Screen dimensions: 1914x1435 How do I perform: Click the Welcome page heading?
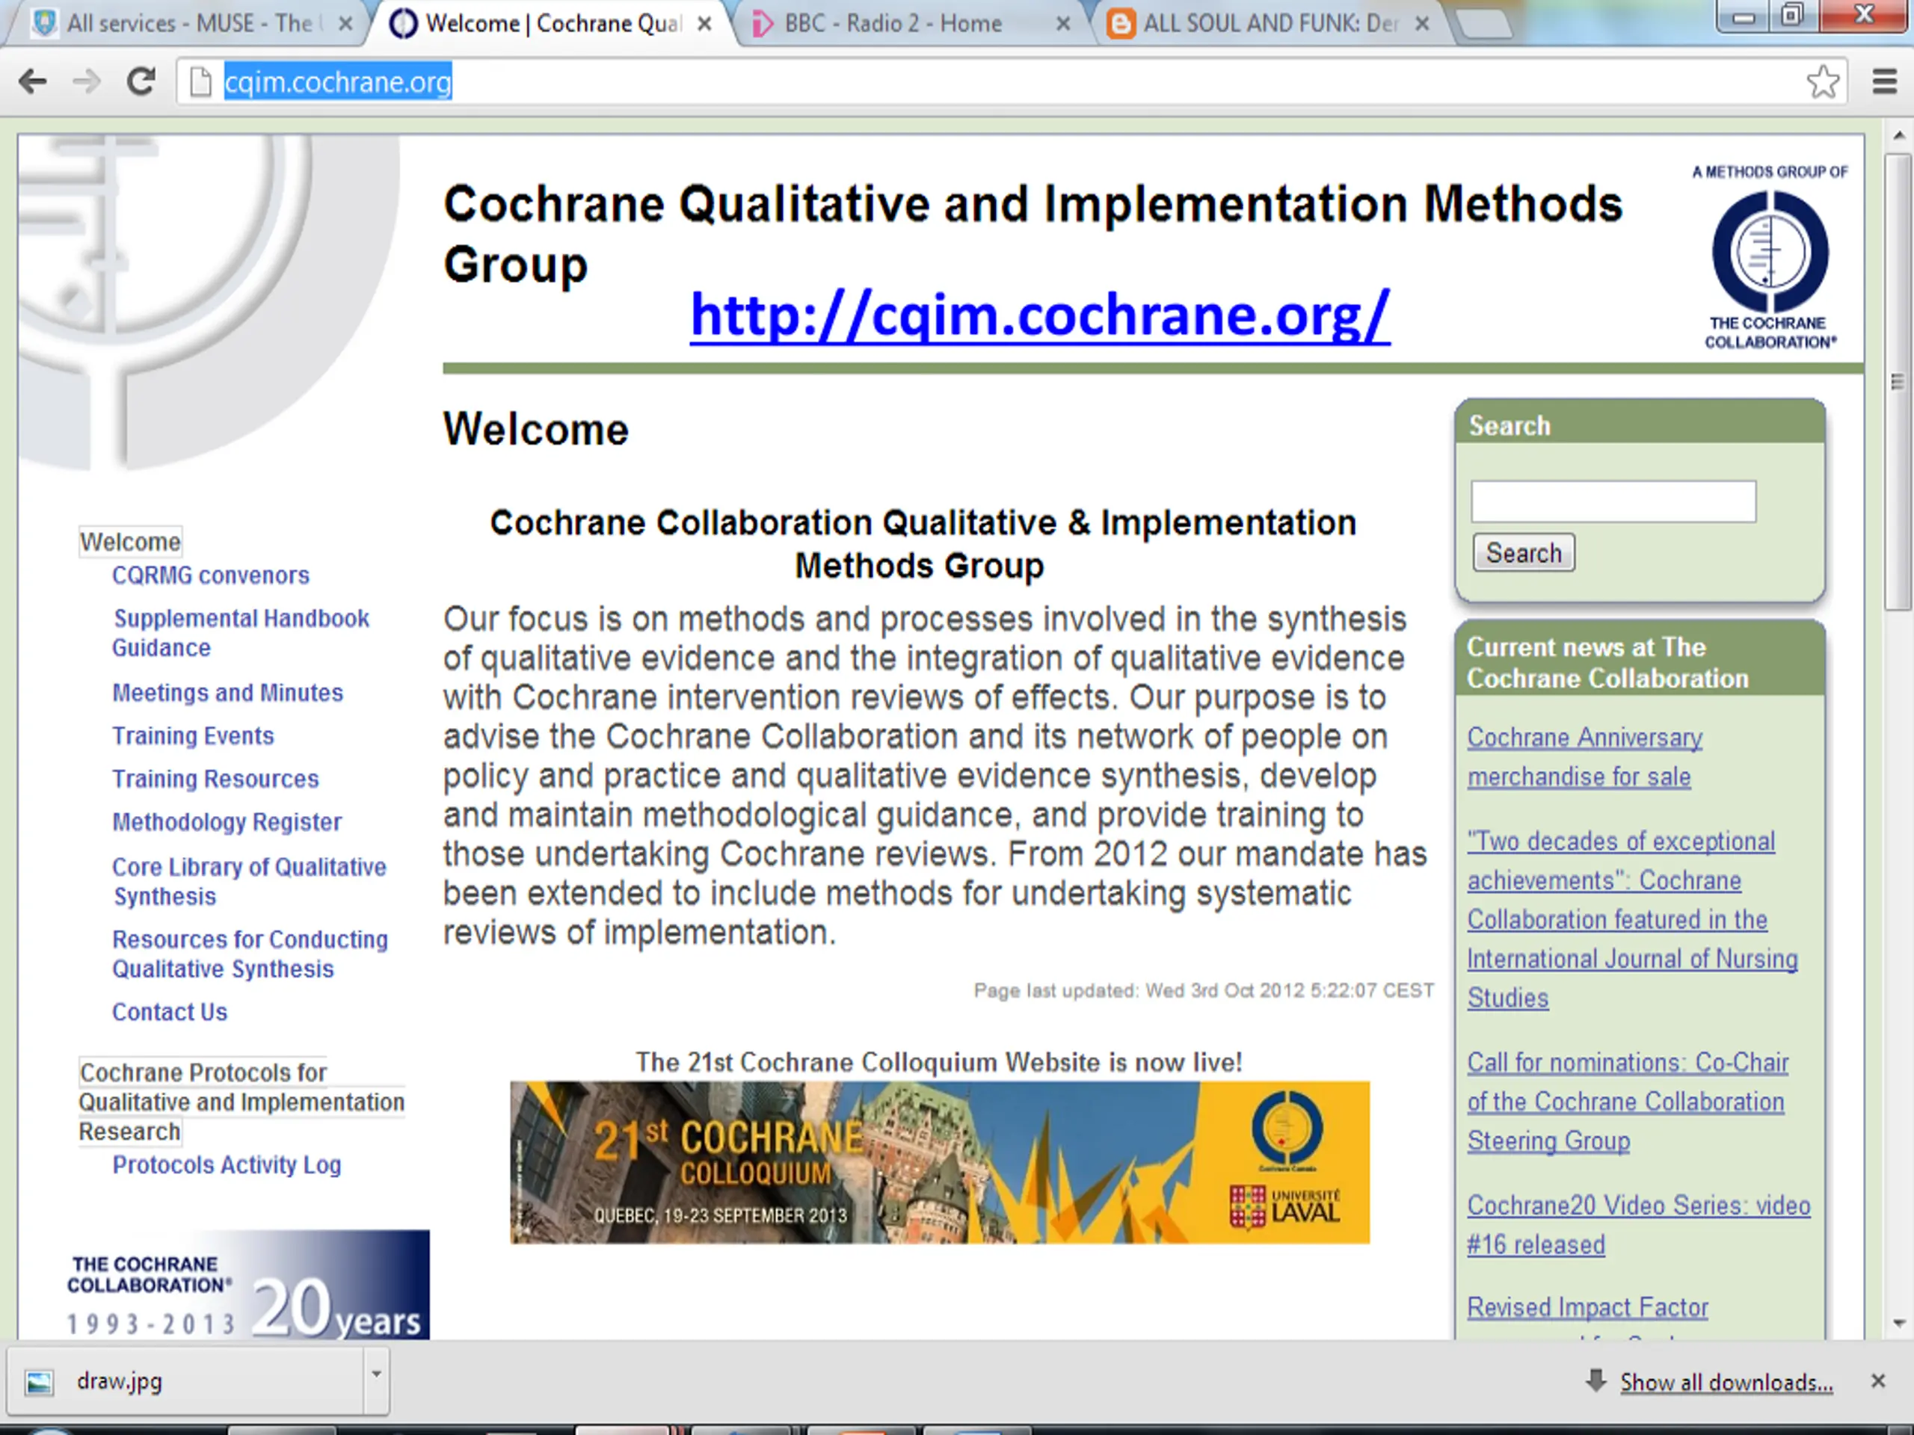(x=535, y=430)
